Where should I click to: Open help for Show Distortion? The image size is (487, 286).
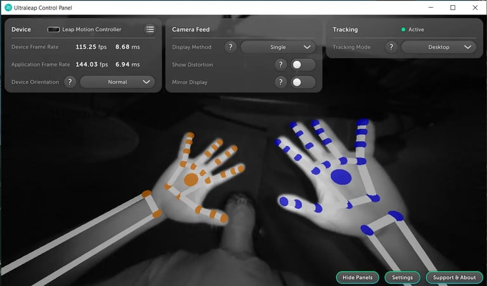[x=280, y=65]
